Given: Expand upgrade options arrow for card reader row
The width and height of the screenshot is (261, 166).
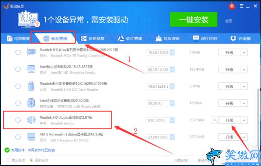Looking at the screenshot, I should click(x=244, y=86).
